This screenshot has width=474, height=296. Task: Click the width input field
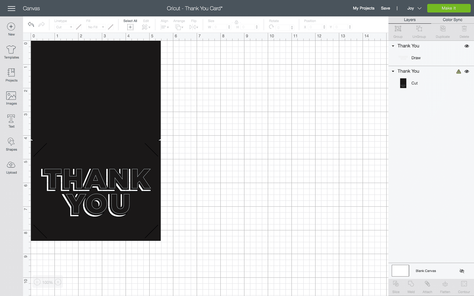[220, 27]
